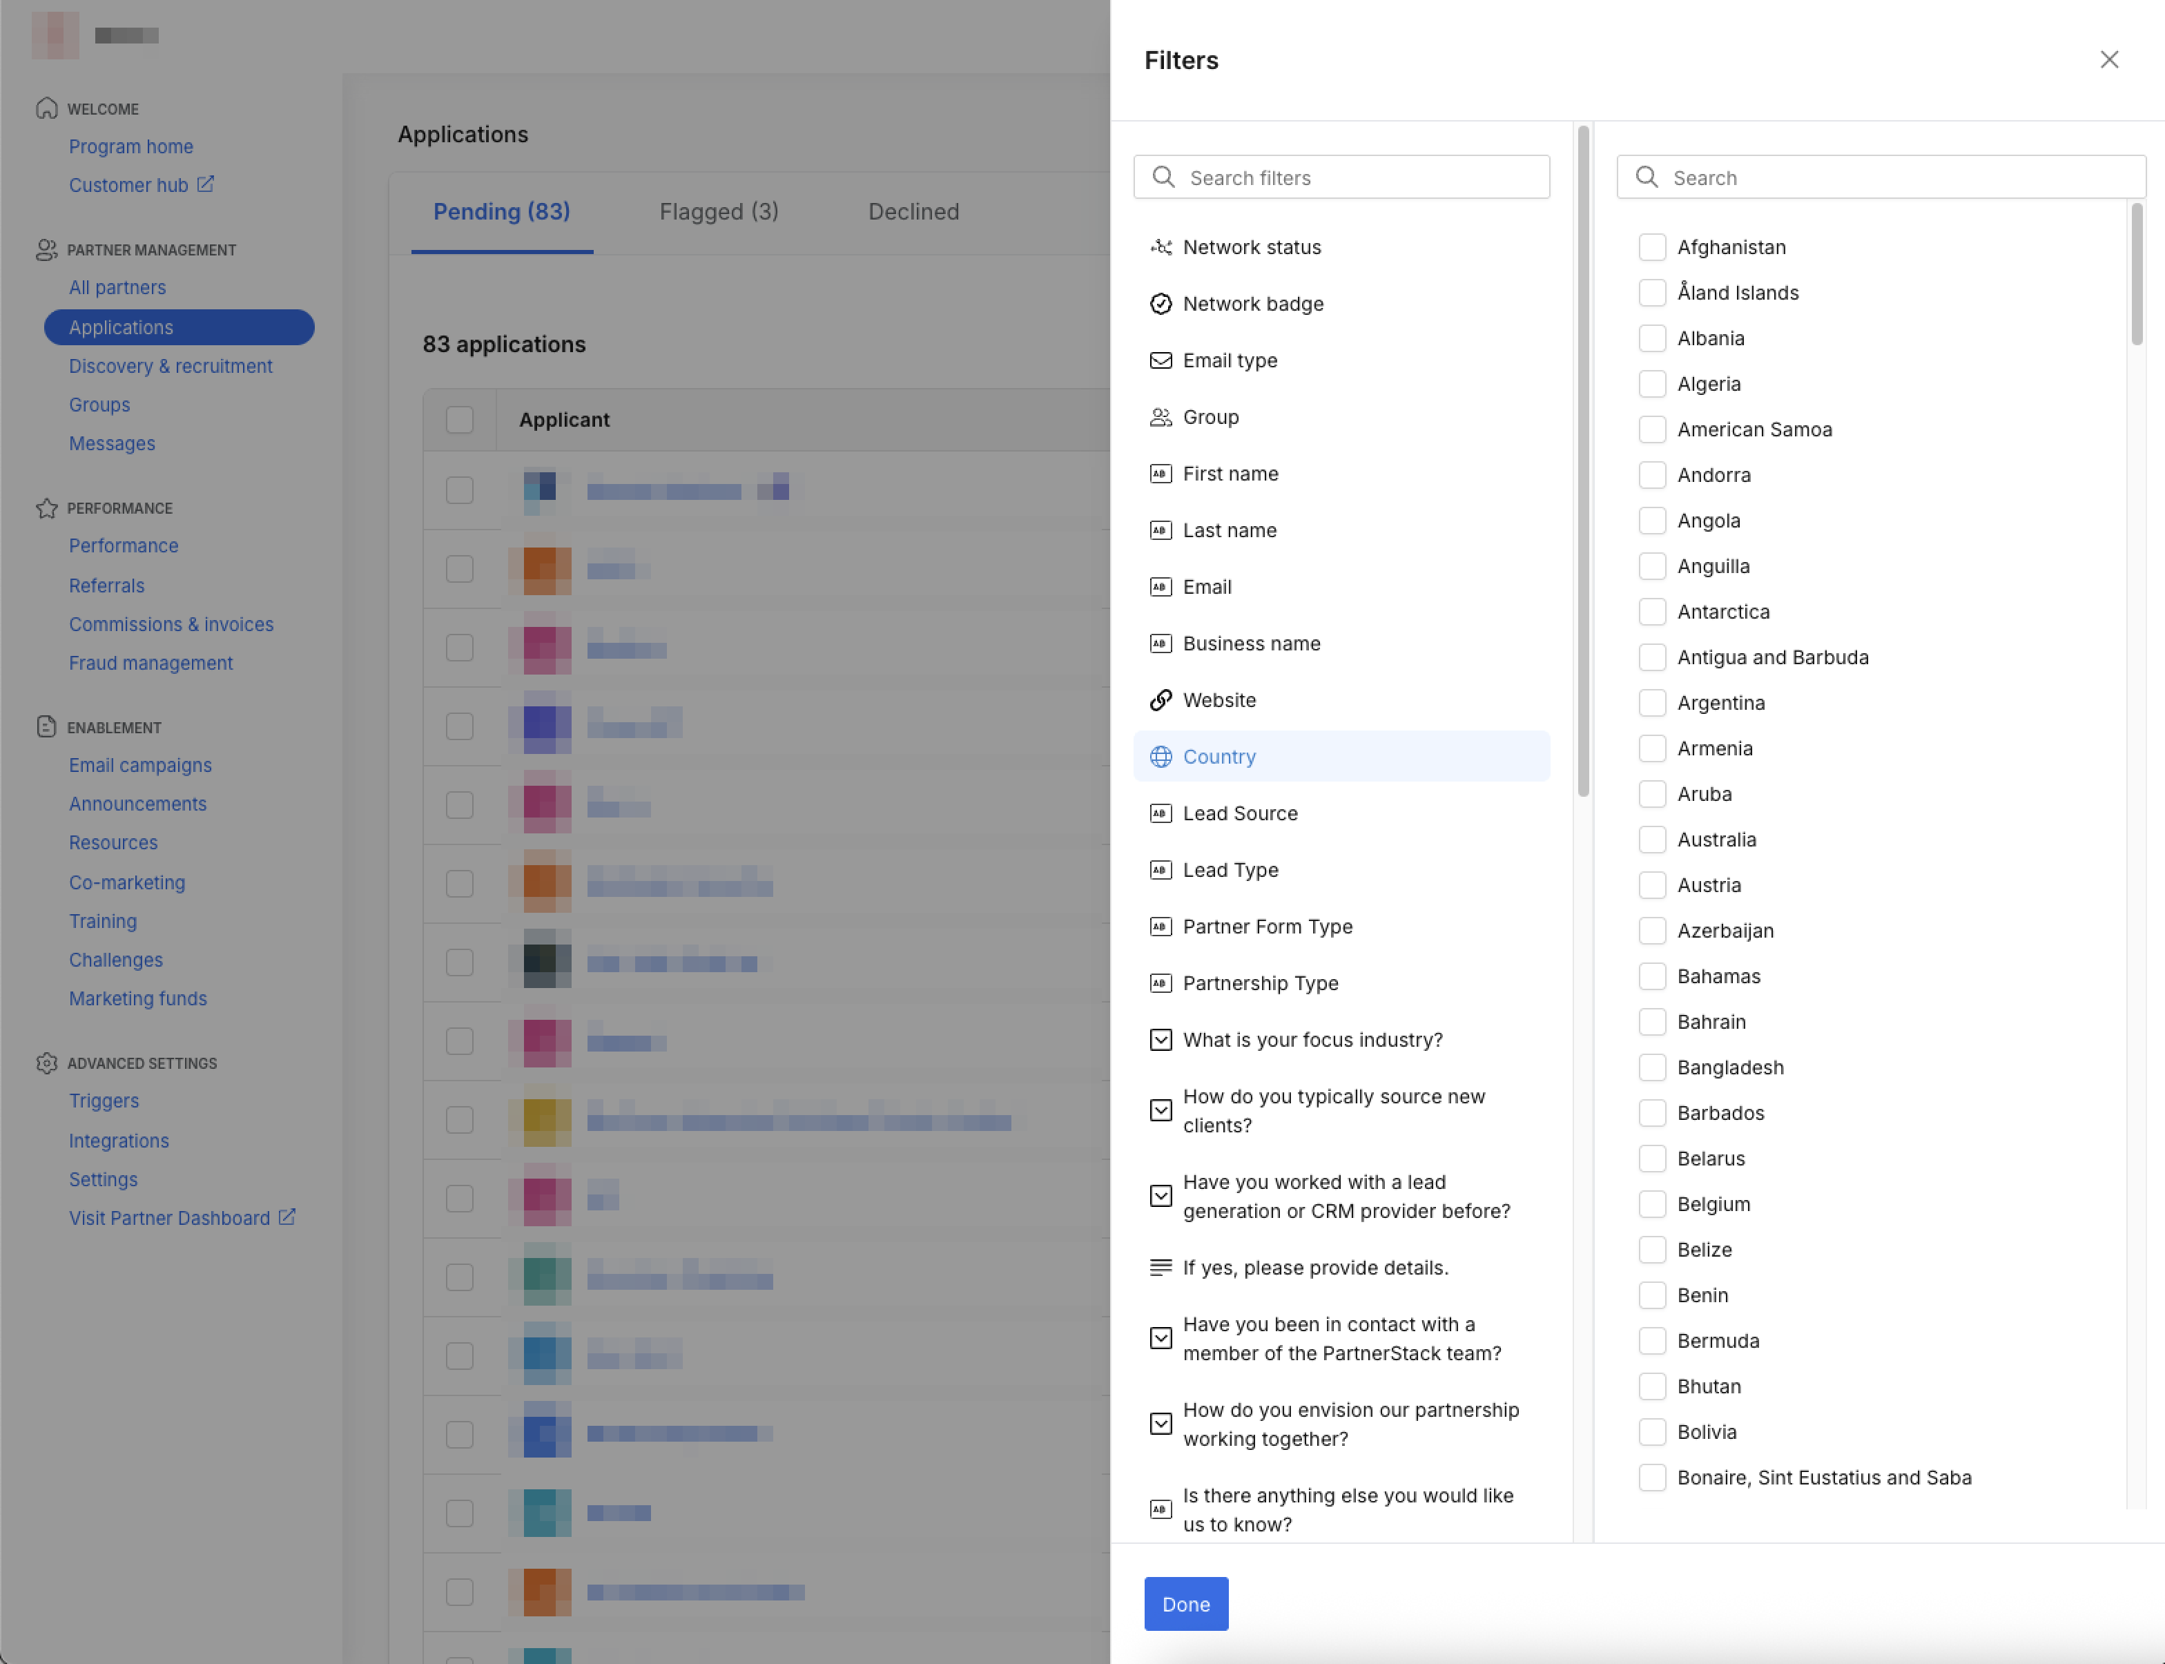Click the Network badge checkmark icon
Image resolution: width=2165 pixels, height=1664 pixels.
coord(1161,303)
